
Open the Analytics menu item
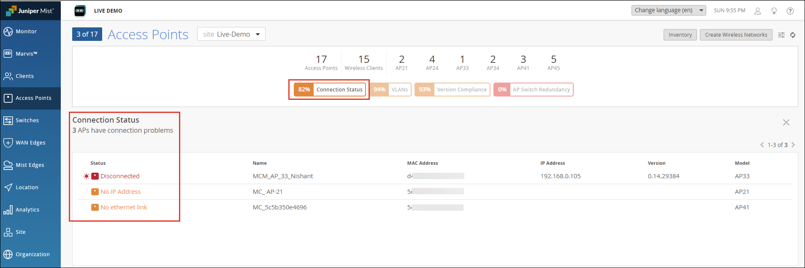[27, 210]
